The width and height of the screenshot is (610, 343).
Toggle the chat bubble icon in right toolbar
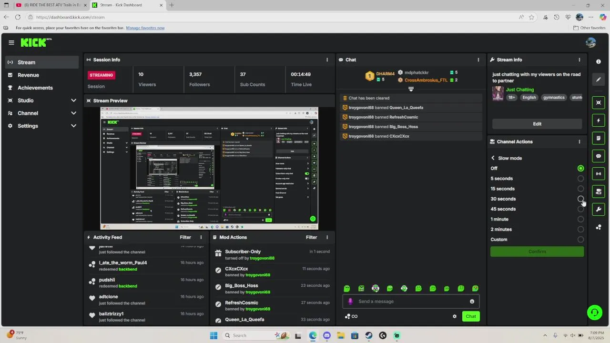pyautogui.click(x=599, y=156)
